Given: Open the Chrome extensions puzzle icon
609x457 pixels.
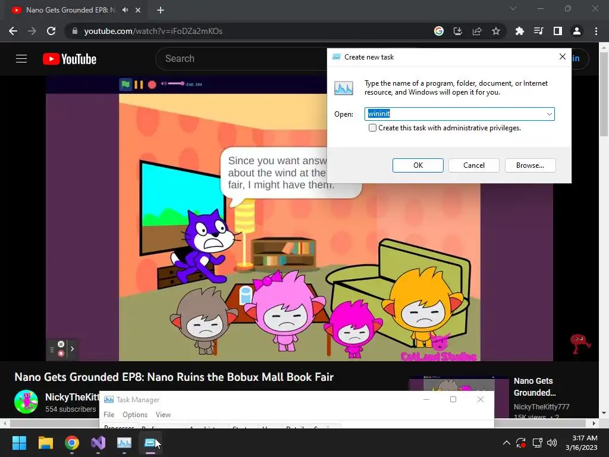Looking at the screenshot, I should point(519,31).
